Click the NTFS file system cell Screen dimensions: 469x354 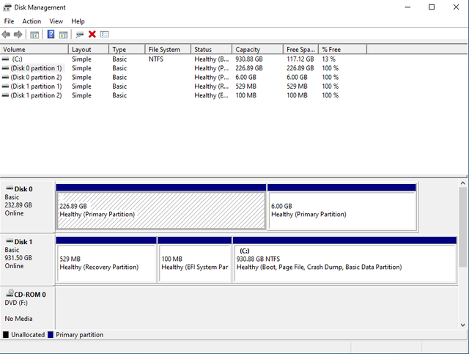pyautogui.click(x=156, y=59)
